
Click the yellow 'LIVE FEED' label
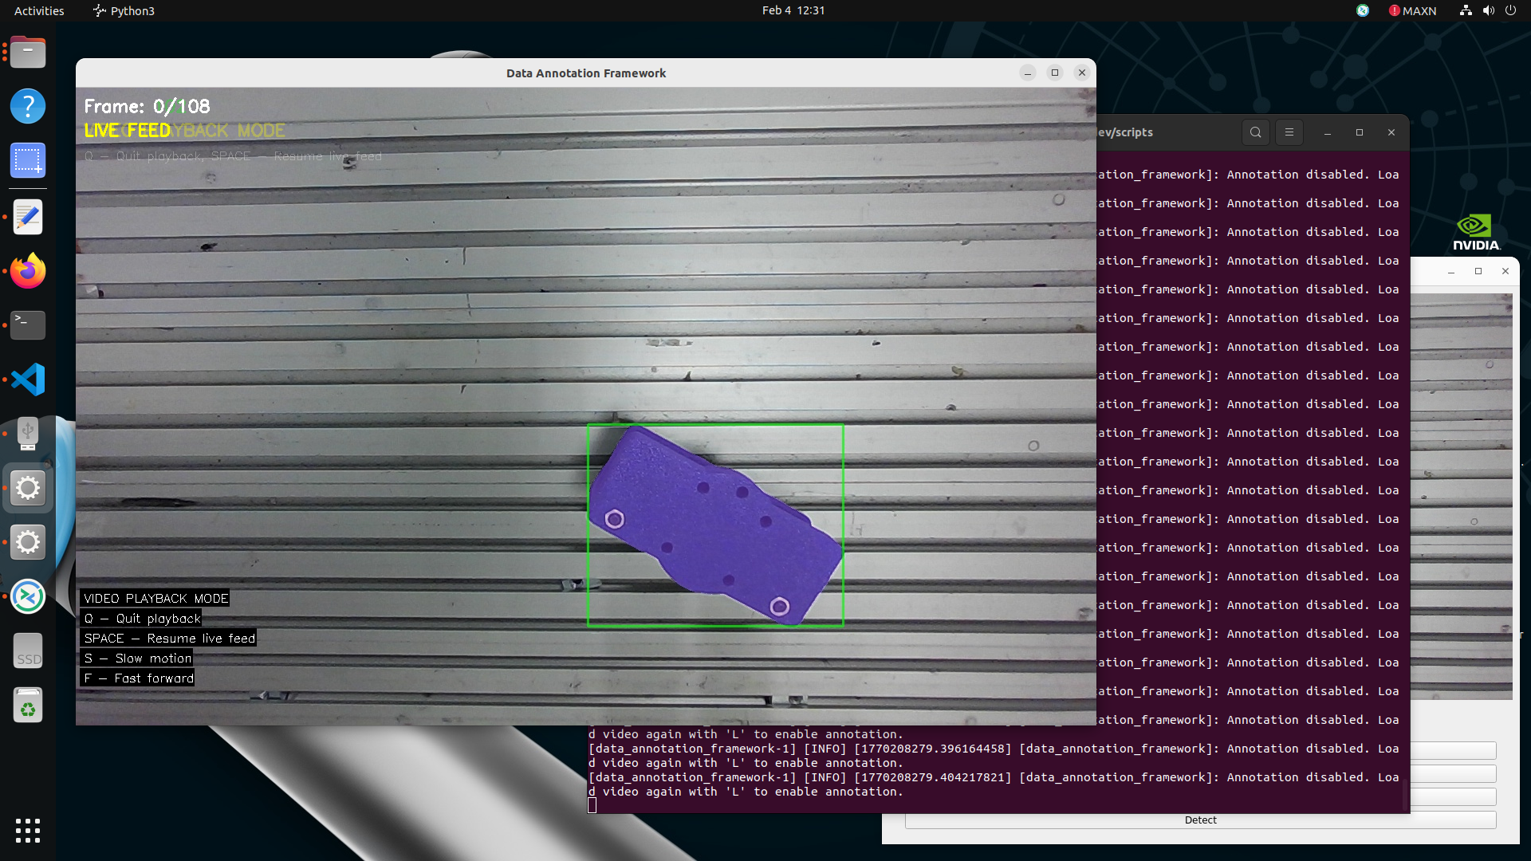(x=128, y=130)
